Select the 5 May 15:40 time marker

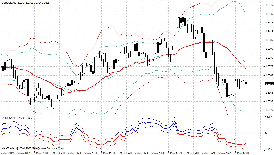209,153
